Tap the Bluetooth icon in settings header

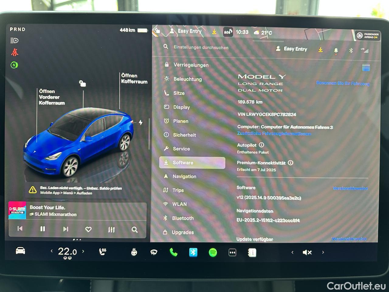351,50
